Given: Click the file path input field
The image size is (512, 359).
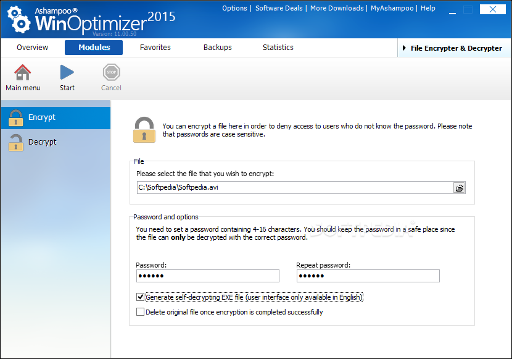Looking at the screenshot, I should 295,188.
